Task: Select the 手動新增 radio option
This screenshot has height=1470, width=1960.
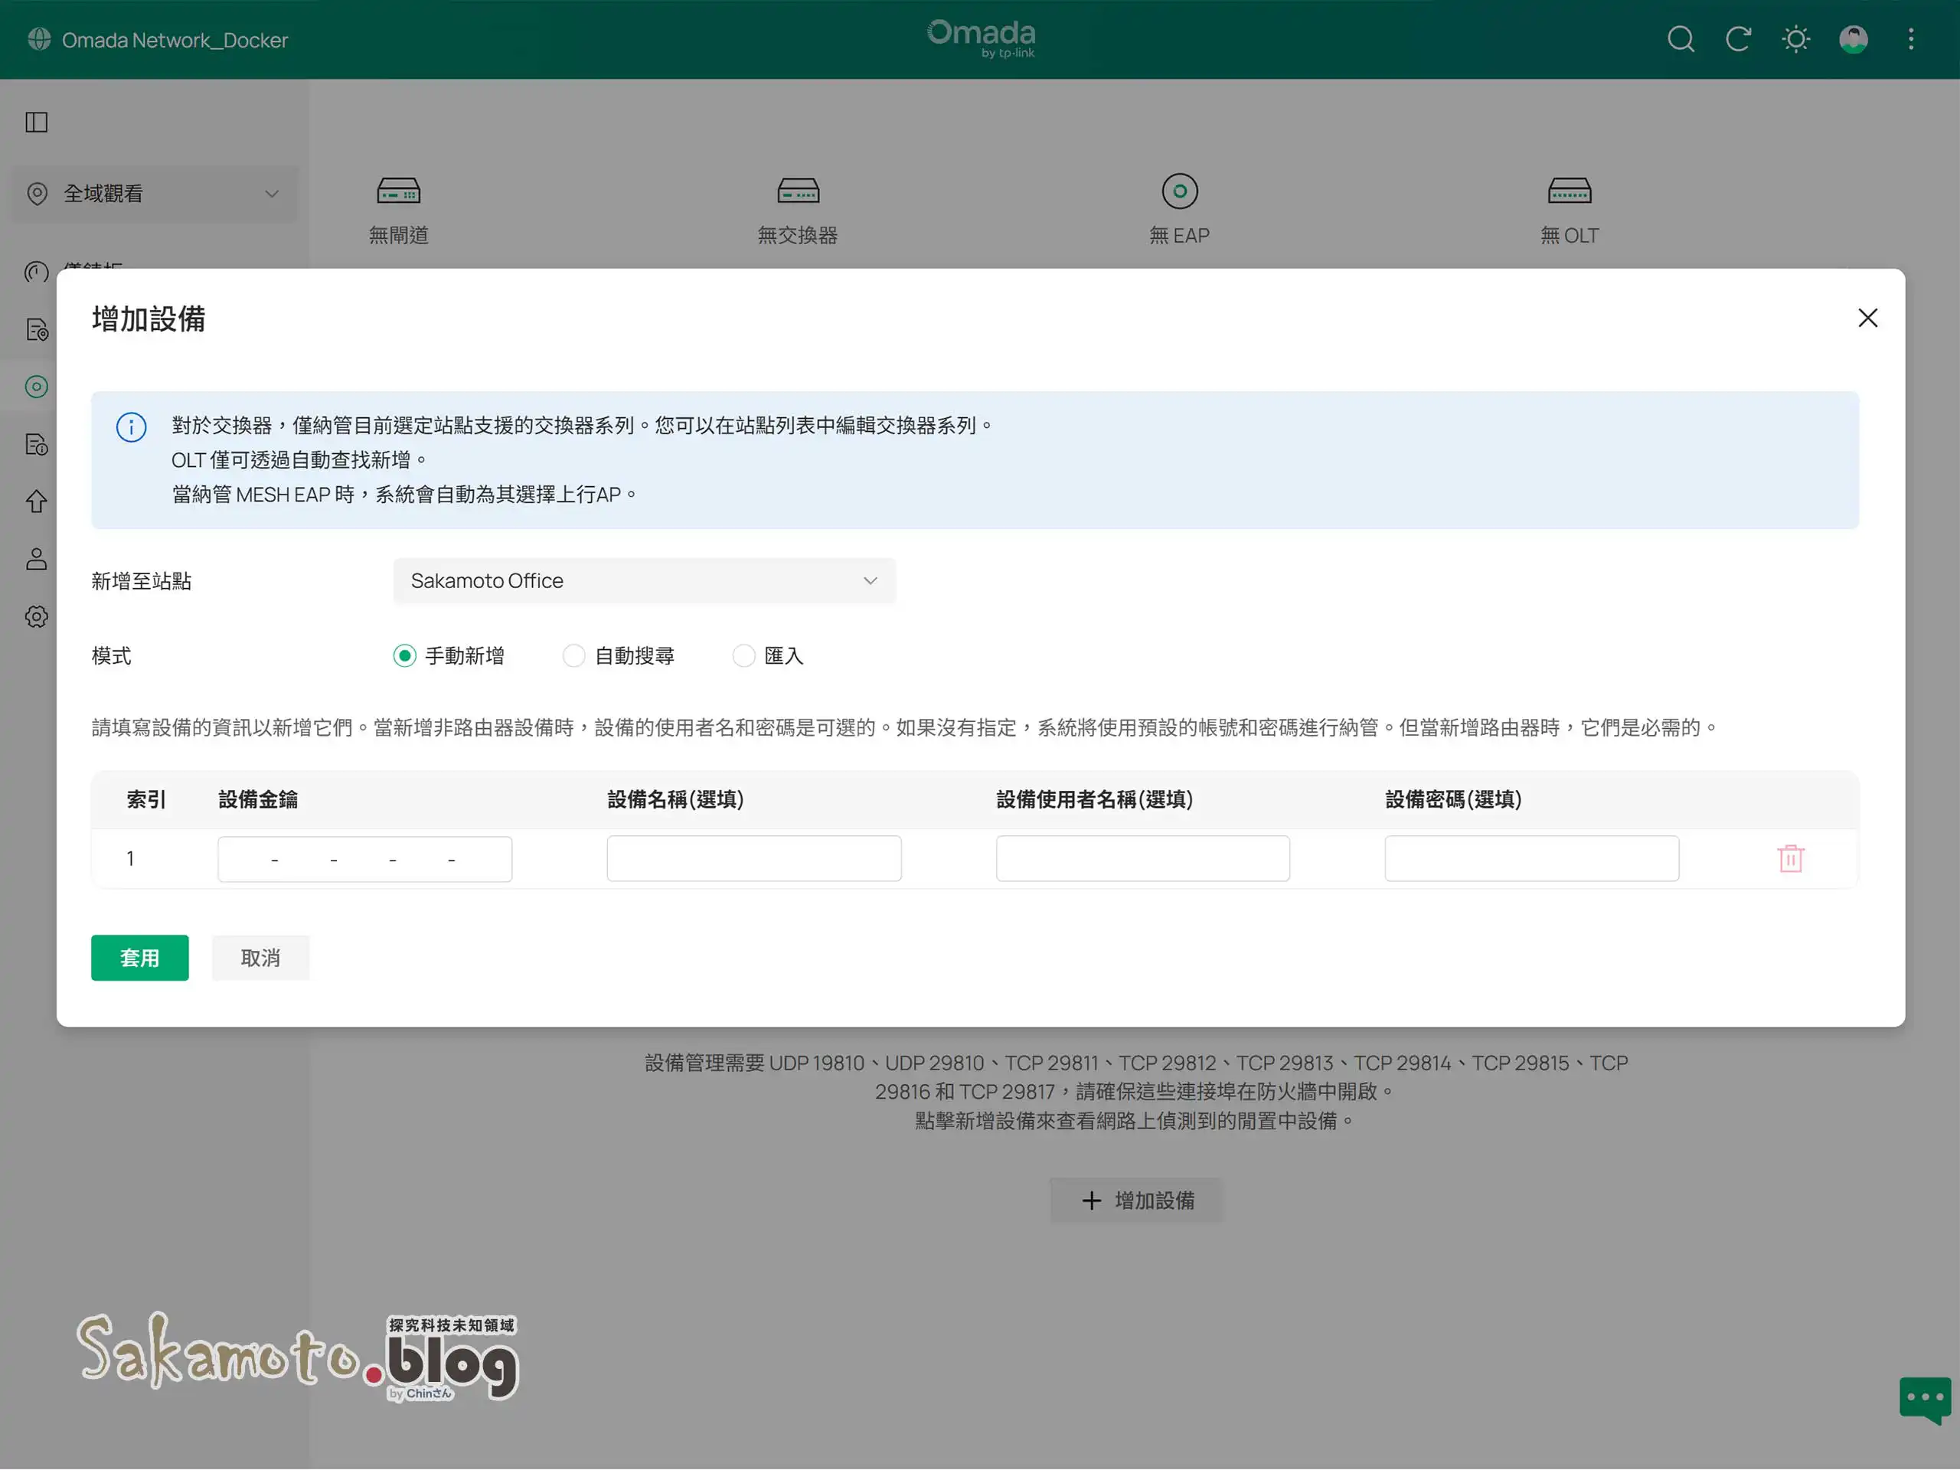Action: coord(405,655)
